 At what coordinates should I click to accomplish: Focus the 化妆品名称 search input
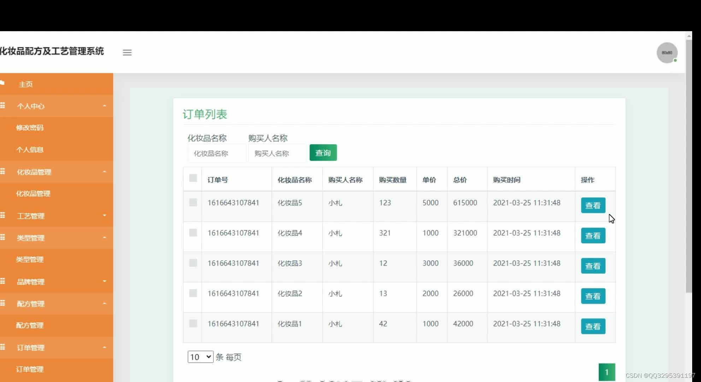[217, 154]
